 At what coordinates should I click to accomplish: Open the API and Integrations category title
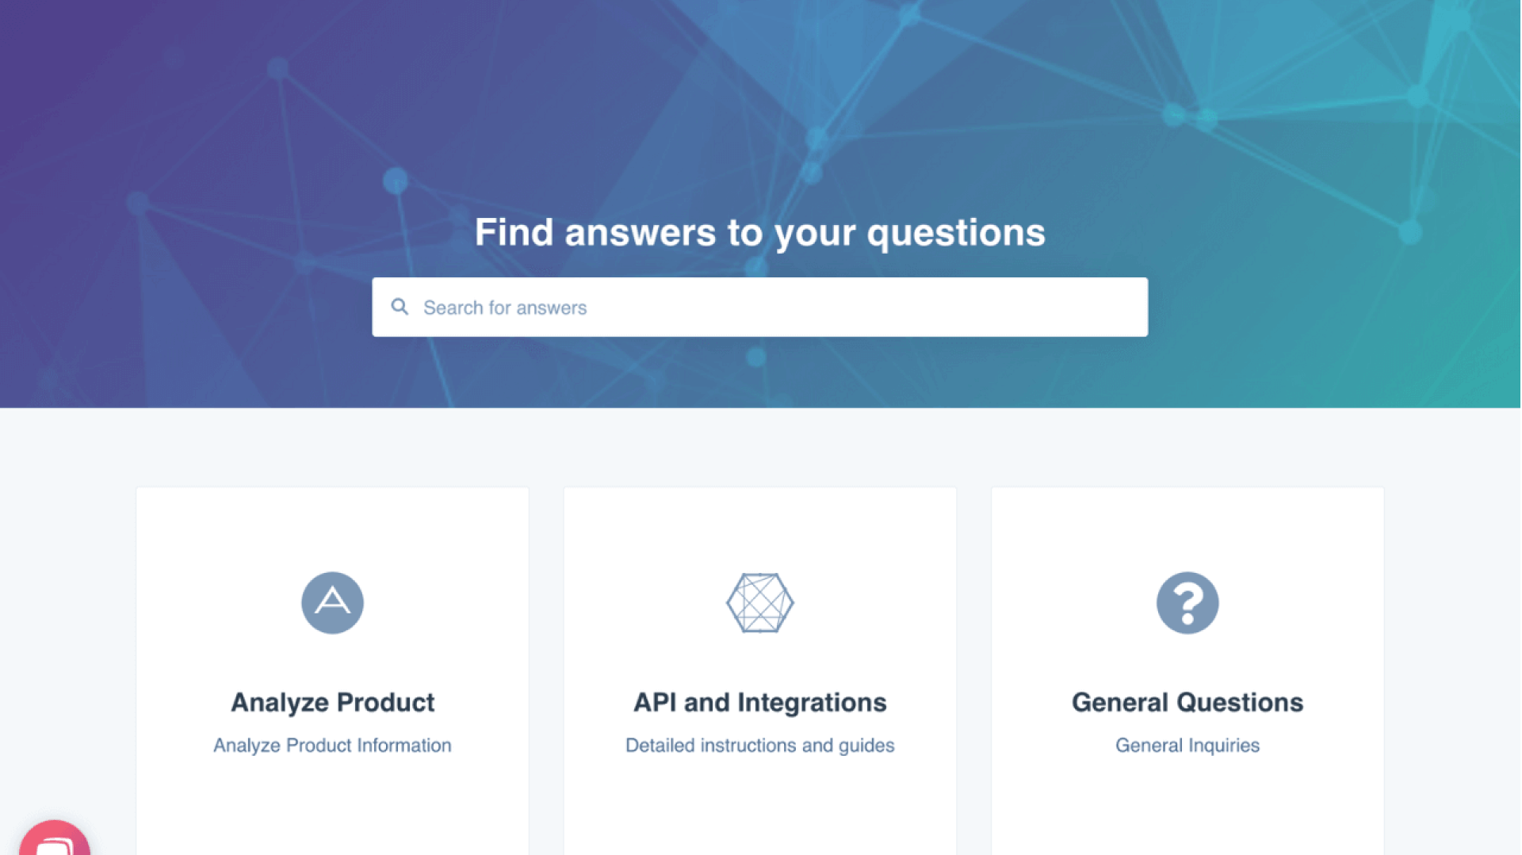click(x=760, y=702)
